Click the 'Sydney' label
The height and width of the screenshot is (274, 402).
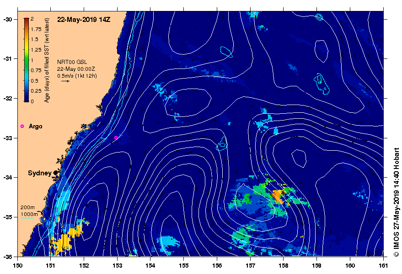[x=40, y=173]
